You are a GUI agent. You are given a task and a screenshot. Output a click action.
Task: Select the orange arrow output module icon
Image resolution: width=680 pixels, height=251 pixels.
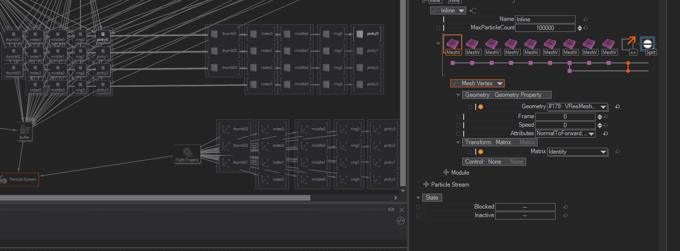pos(630,44)
